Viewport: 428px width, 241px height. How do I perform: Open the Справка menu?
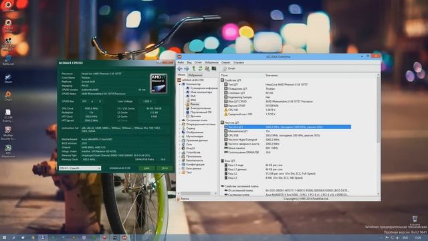(239, 62)
